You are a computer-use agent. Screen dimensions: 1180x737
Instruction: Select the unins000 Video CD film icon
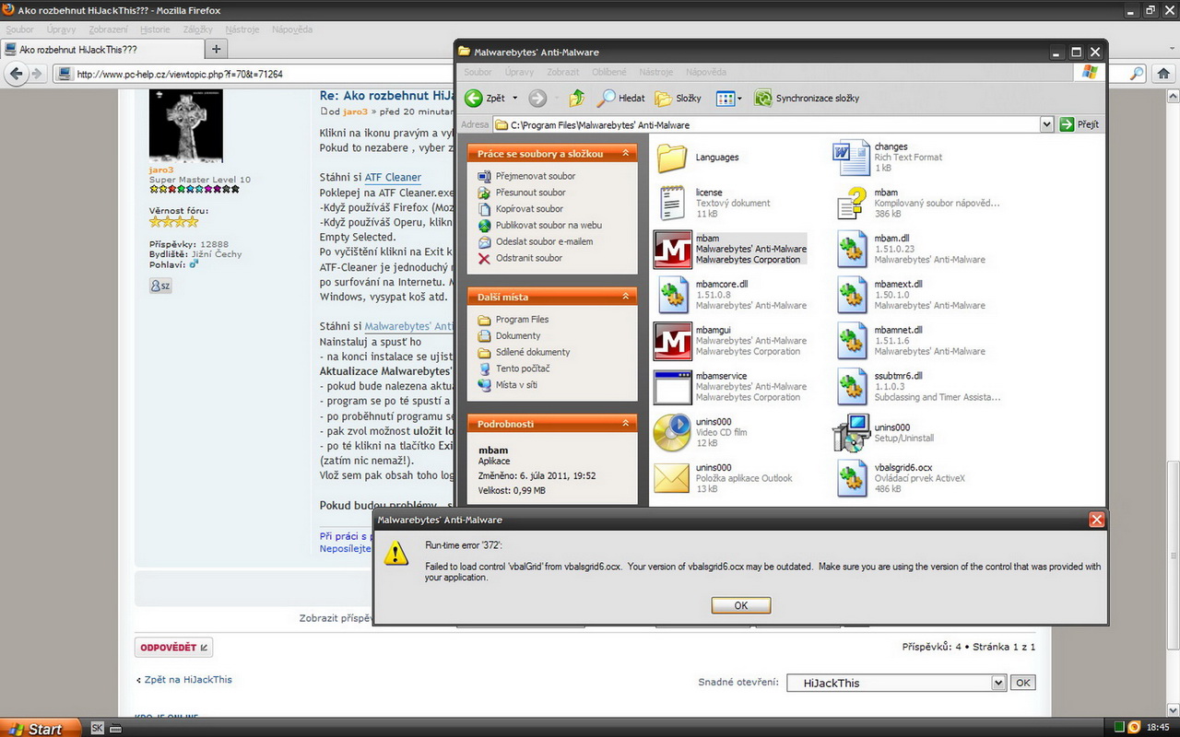pos(672,433)
